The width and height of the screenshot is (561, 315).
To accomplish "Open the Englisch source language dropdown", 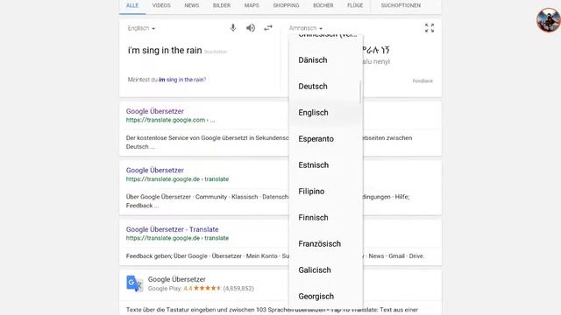I will click(x=141, y=28).
